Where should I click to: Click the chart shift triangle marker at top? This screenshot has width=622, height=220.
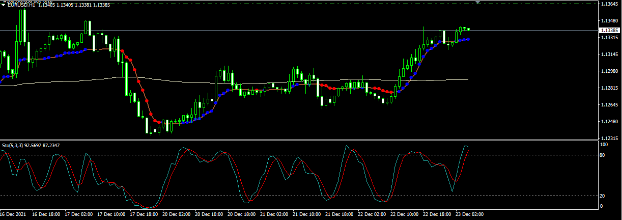click(x=477, y=2)
